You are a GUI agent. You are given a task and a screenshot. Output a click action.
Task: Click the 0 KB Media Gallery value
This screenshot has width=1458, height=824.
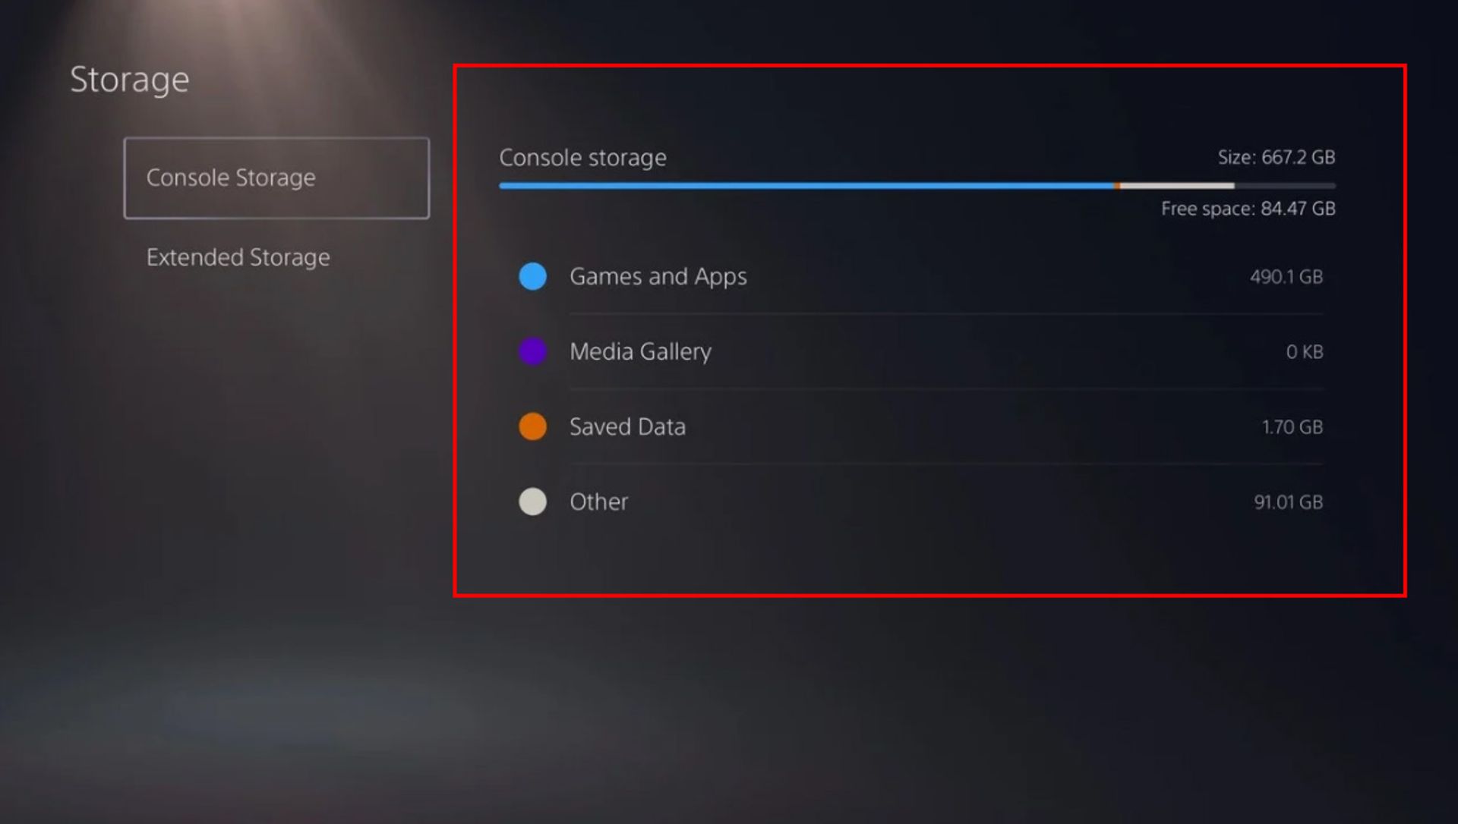[x=1303, y=351]
